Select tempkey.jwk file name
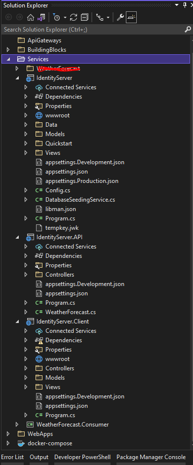Screen dimensions: 193x465 coord(62,228)
